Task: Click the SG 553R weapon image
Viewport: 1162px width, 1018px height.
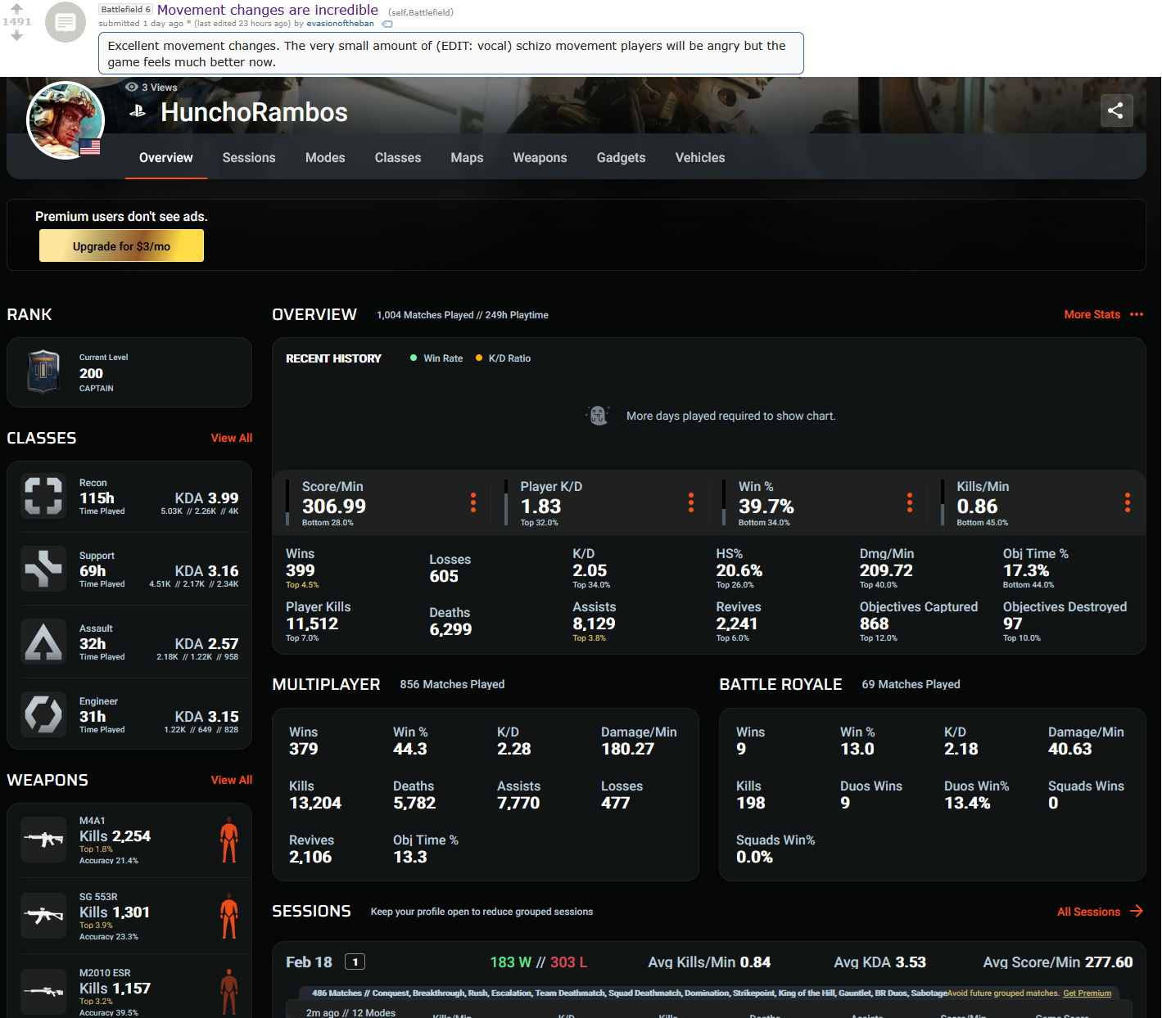Action: tap(43, 916)
